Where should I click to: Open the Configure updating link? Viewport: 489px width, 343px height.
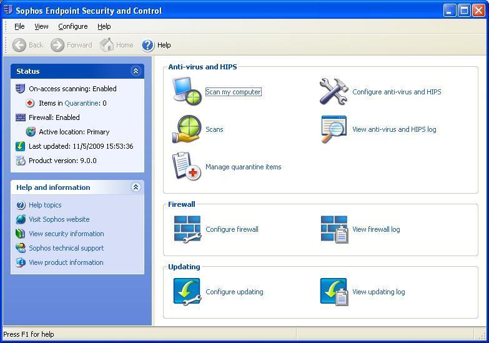click(x=235, y=292)
